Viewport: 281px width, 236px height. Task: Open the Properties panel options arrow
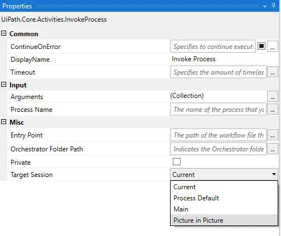(x=265, y=7)
